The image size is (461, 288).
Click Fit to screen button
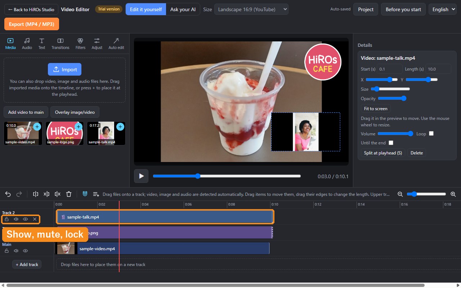coord(376,109)
